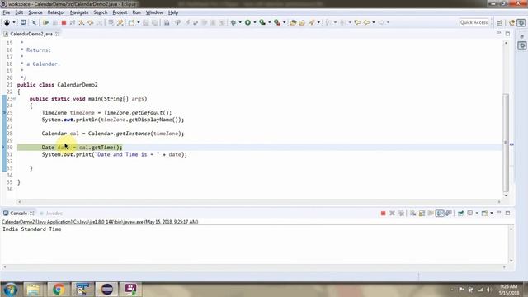Click the Save icon in the toolbar

pyautogui.click(x=146, y=22)
